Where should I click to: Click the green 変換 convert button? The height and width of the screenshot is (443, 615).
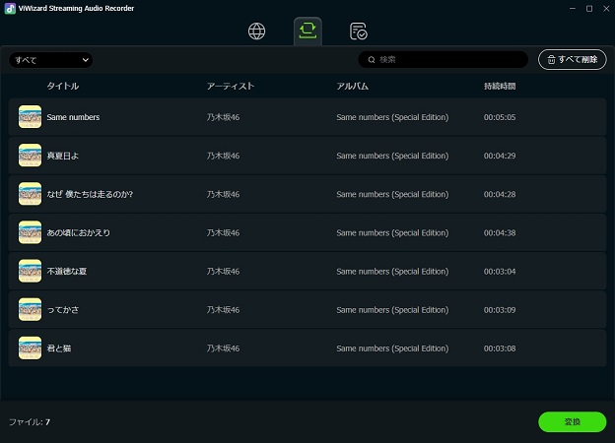click(573, 422)
